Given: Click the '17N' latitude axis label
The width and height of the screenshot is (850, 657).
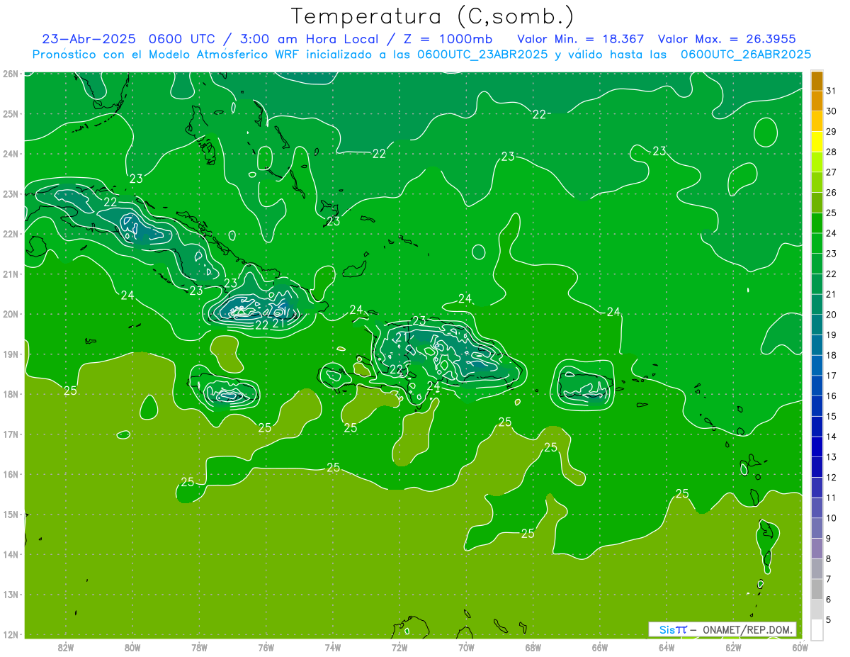Looking at the screenshot, I should pos(10,434).
